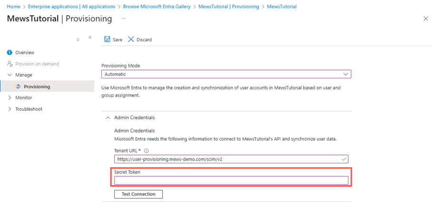
Task: Click Save button label
Action: point(118,40)
